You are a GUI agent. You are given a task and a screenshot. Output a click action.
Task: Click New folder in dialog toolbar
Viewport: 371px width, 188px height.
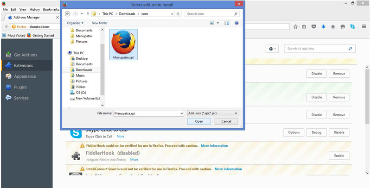point(99,23)
